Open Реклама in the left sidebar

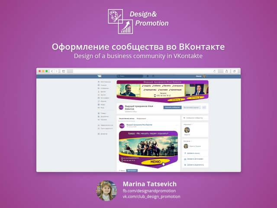point(103,120)
